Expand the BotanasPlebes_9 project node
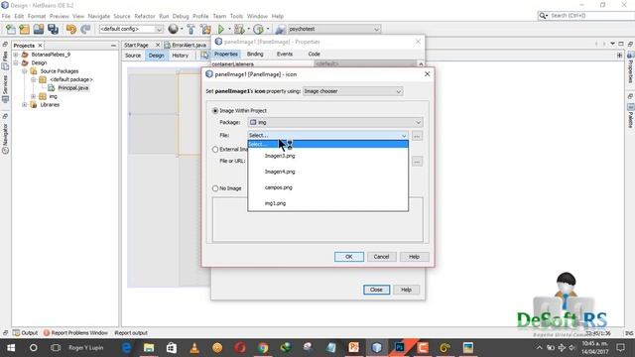The height and width of the screenshot is (357, 635). (16, 55)
